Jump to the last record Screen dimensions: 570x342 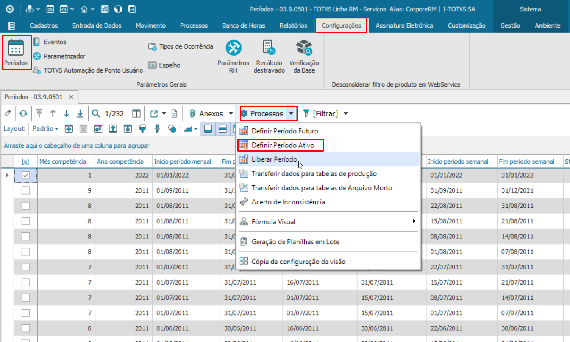[x=80, y=113]
